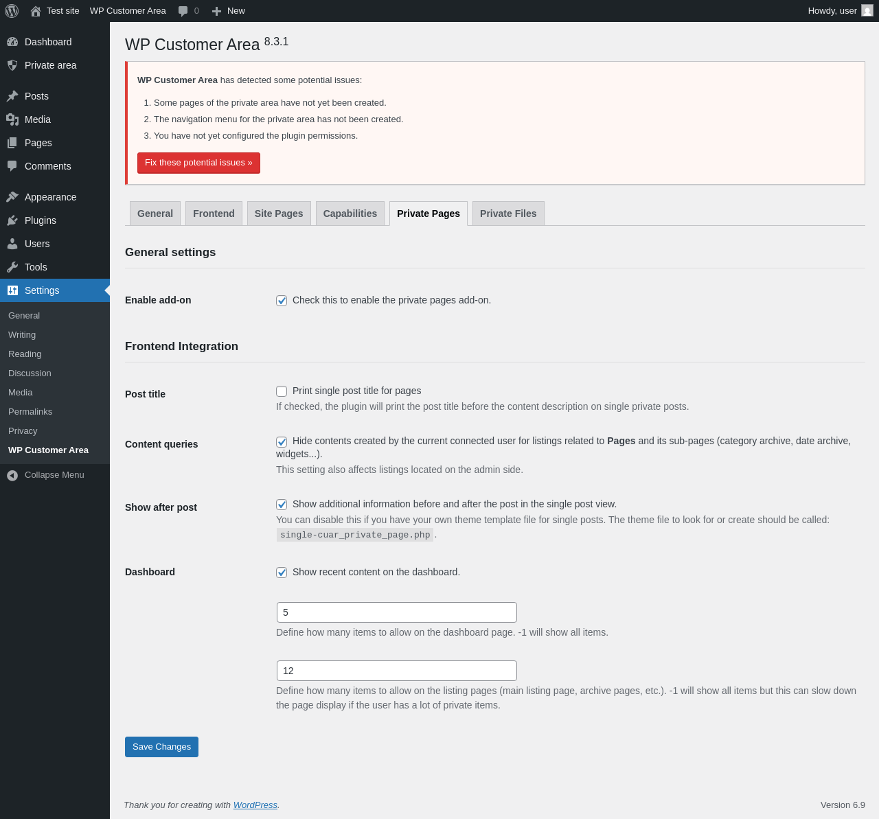This screenshot has width=879, height=819.
Task: Click the Collapse Menu arrow icon
Action: point(12,475)
